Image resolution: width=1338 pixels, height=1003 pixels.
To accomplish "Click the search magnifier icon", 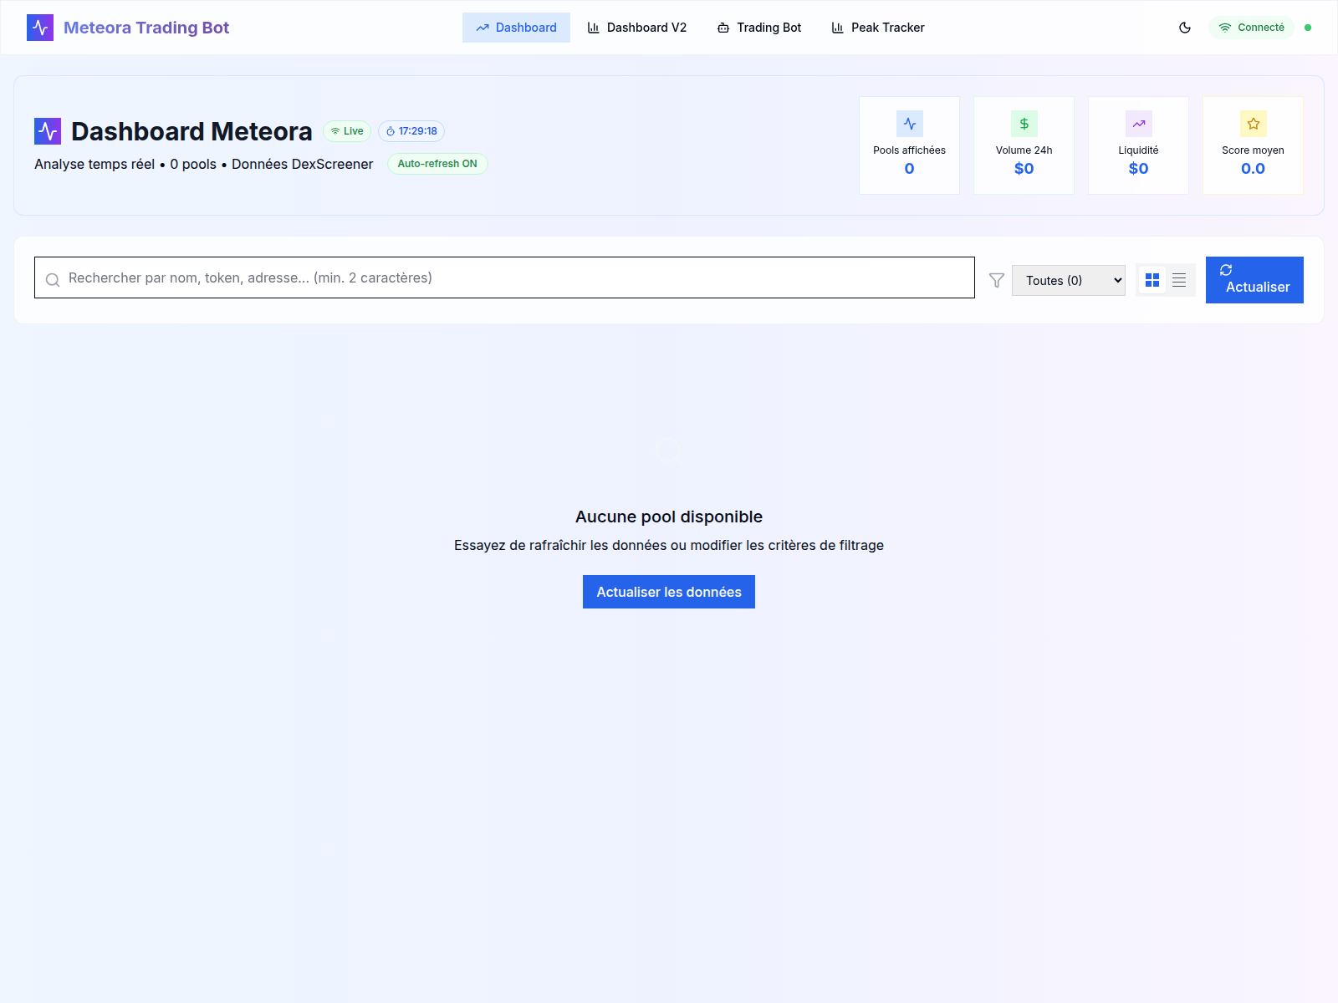I will pos(53,280).
